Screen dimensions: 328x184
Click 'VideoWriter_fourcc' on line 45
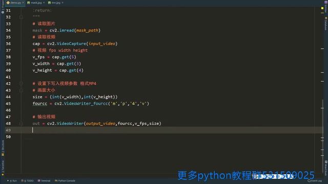pyautogui.click(x=86, y=104)
